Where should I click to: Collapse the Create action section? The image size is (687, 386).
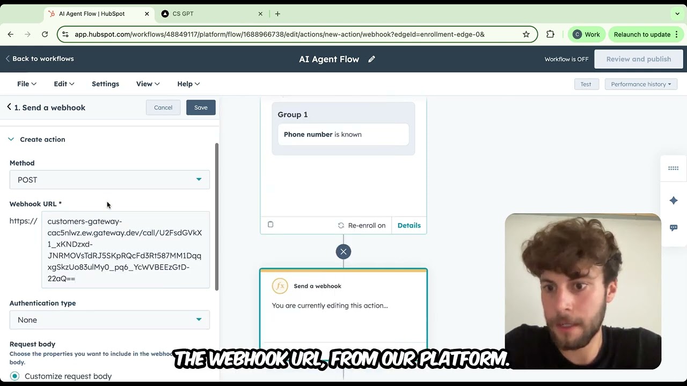coord(37,139)
